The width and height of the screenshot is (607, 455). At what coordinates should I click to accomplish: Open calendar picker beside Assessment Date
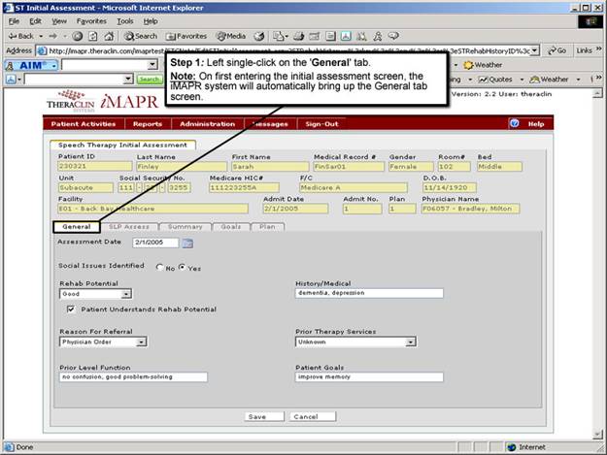pos(187,243)
